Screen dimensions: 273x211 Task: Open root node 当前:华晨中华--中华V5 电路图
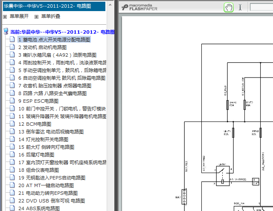tap(62, 32)
